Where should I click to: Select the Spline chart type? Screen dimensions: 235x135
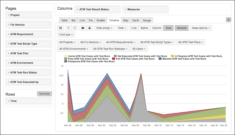click(144, 28)
